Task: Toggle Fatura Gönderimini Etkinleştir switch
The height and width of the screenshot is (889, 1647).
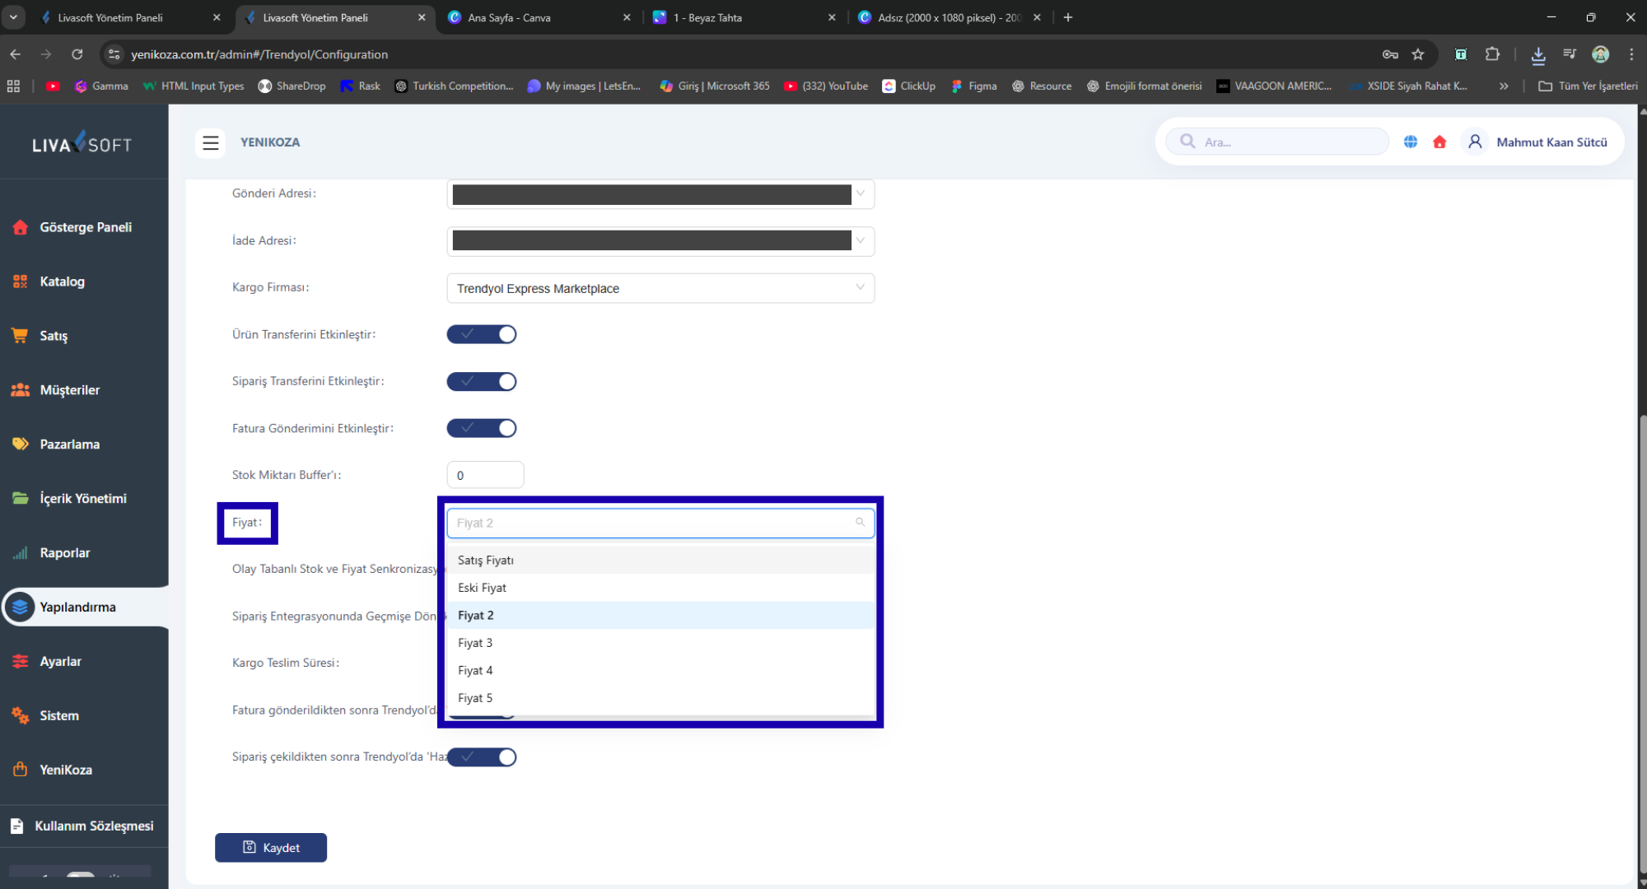Action: 482,428
